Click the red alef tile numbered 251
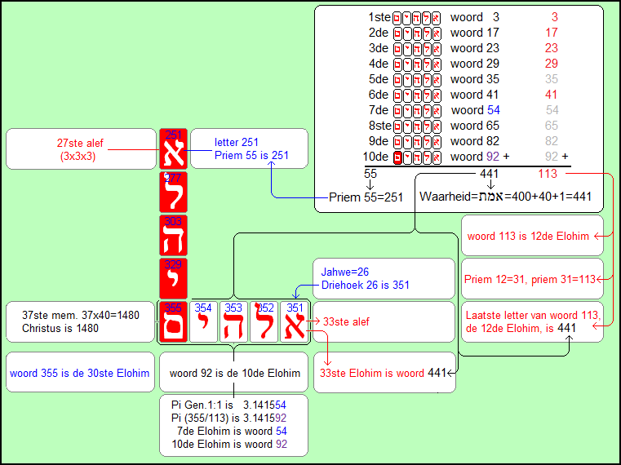 173,148
